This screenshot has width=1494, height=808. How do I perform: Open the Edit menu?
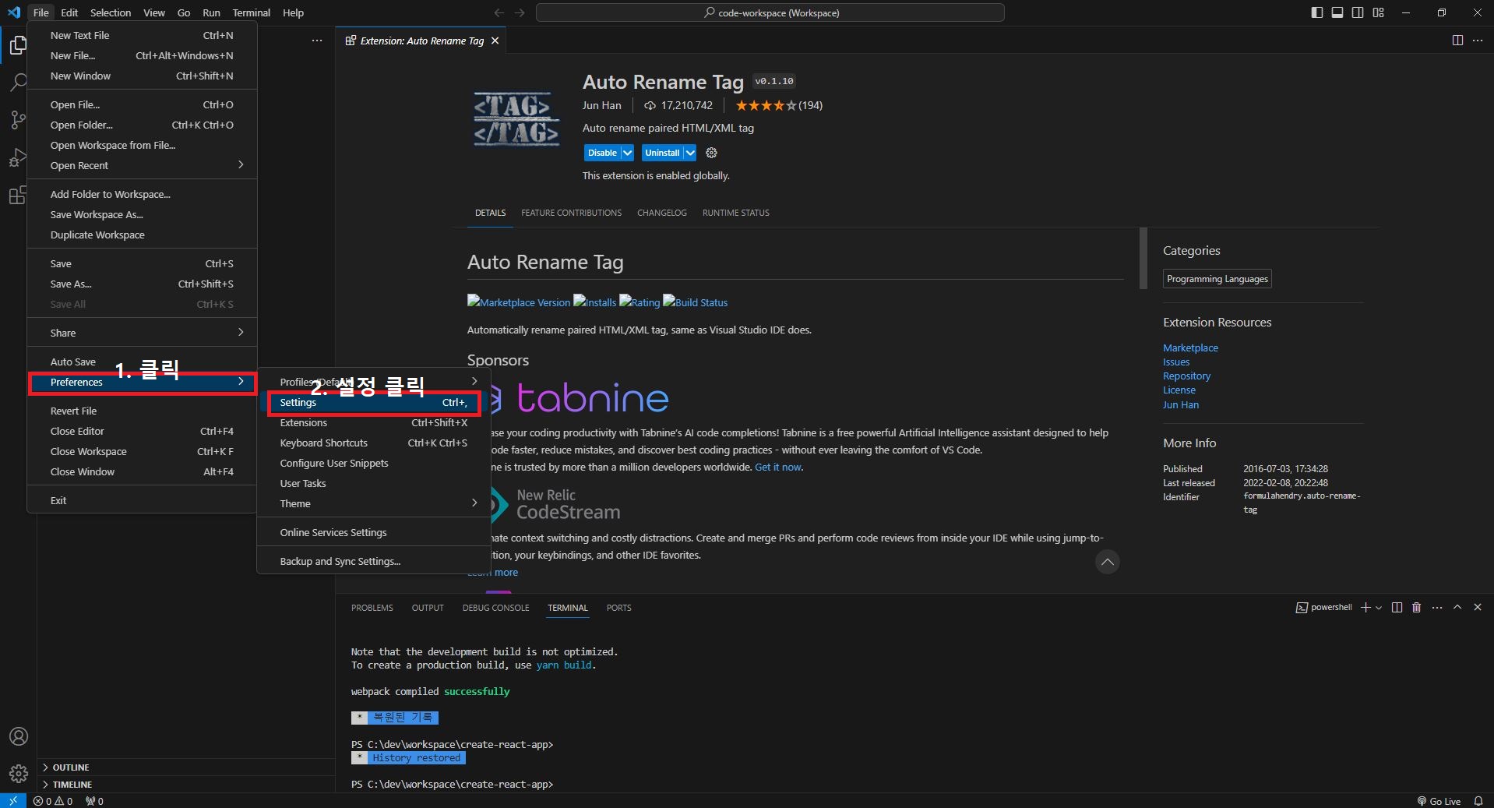(69, 12)
